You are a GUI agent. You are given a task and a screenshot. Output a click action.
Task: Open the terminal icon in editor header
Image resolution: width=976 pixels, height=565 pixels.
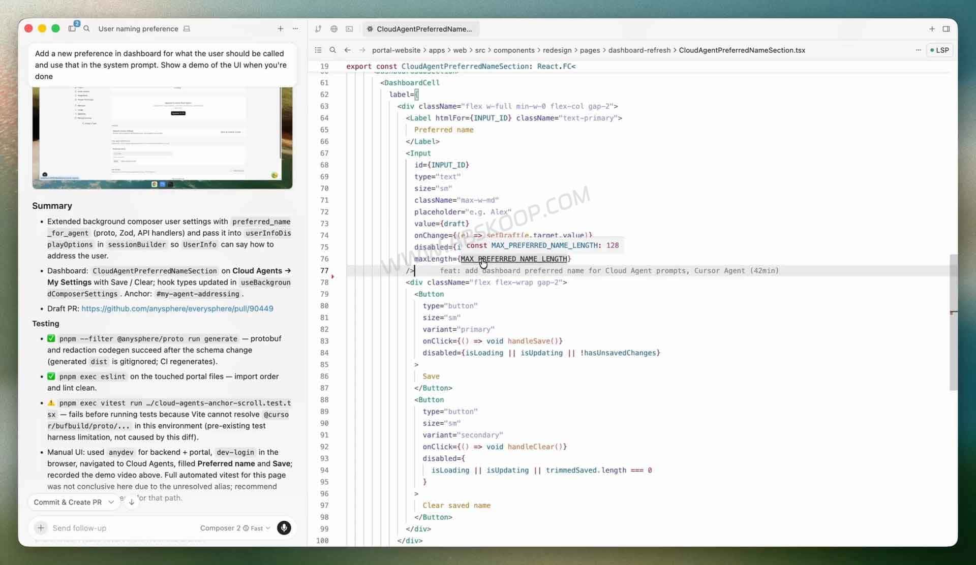[349, 29]
